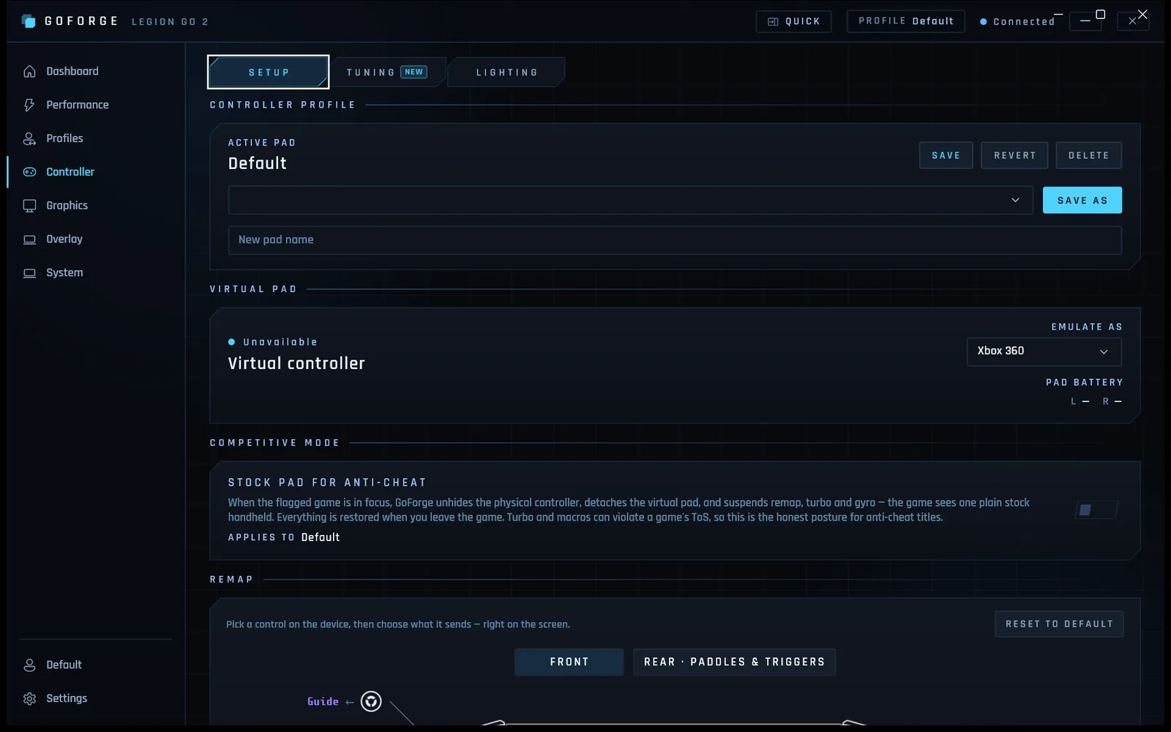Go to the Performance section
This screenshot has width=1171, height=732.
coord(95,105)
